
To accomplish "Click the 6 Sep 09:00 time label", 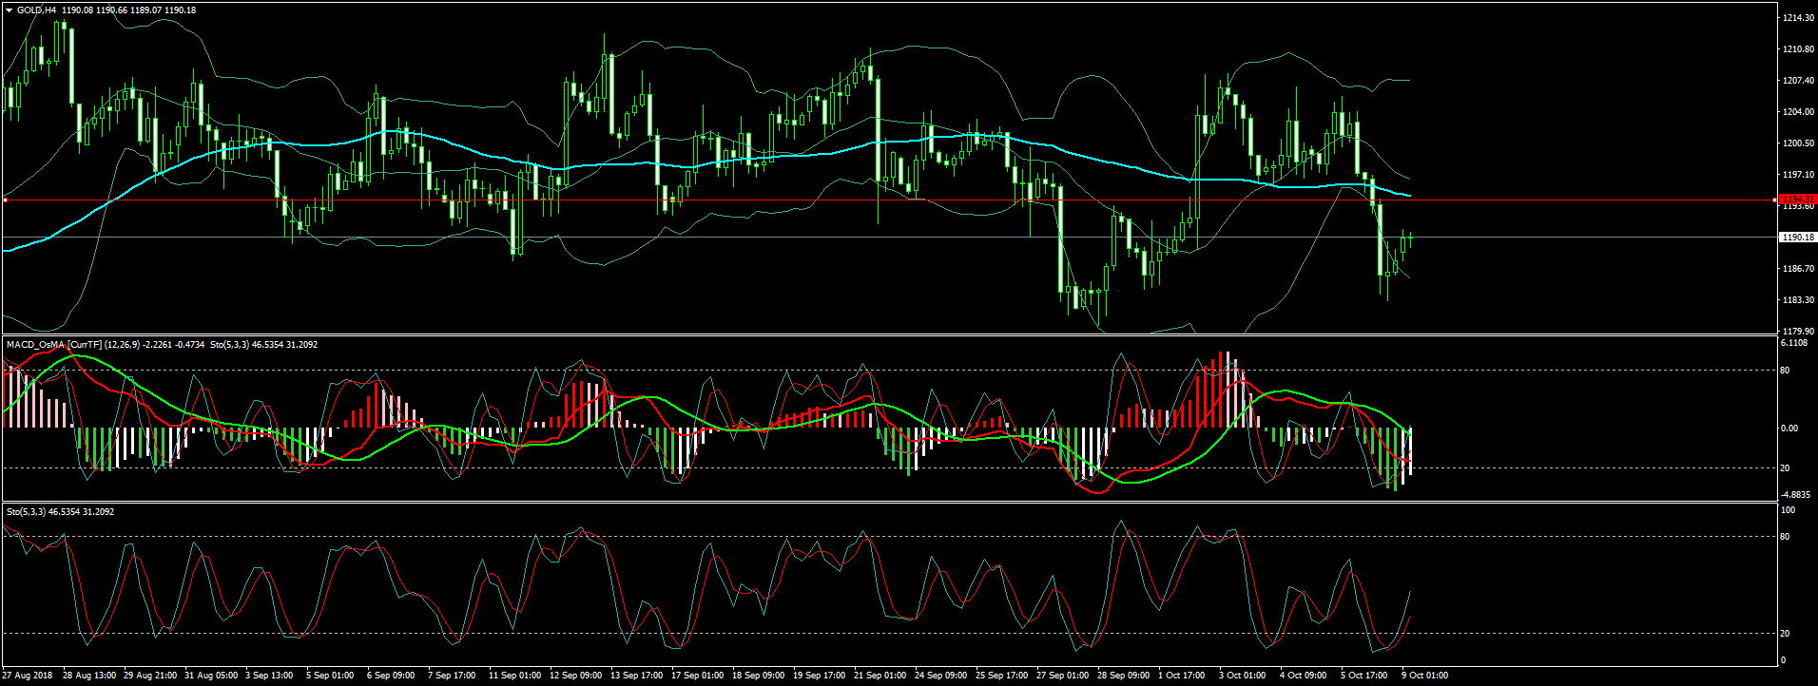I will (391, 676).
